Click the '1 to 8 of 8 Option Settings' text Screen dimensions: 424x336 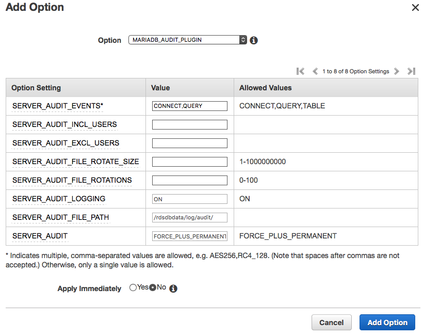[x=355, y=71]
